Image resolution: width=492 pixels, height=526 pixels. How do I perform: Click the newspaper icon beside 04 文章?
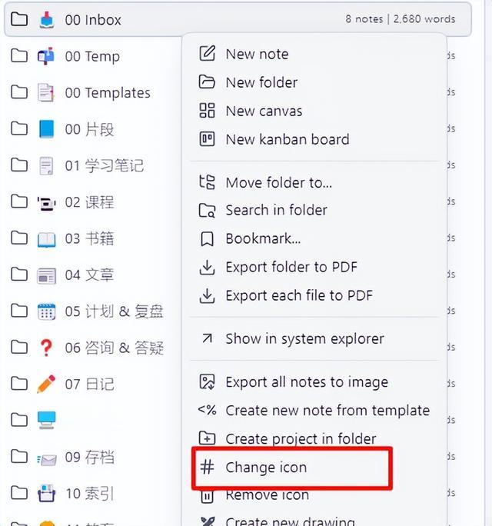[46, 276]
